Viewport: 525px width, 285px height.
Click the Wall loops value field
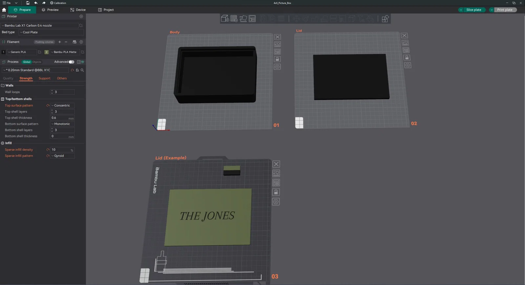point(62,92)
